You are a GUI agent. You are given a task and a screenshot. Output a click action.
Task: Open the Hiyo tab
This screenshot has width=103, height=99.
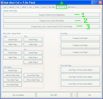30,7
